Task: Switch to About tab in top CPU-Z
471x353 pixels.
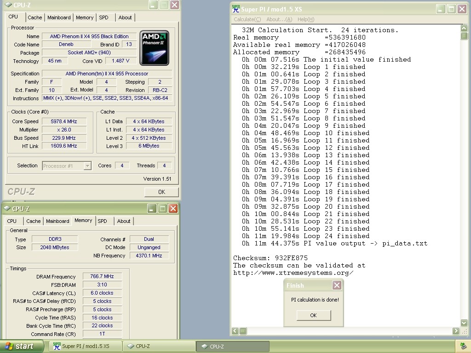Action: tap(125, 17)
